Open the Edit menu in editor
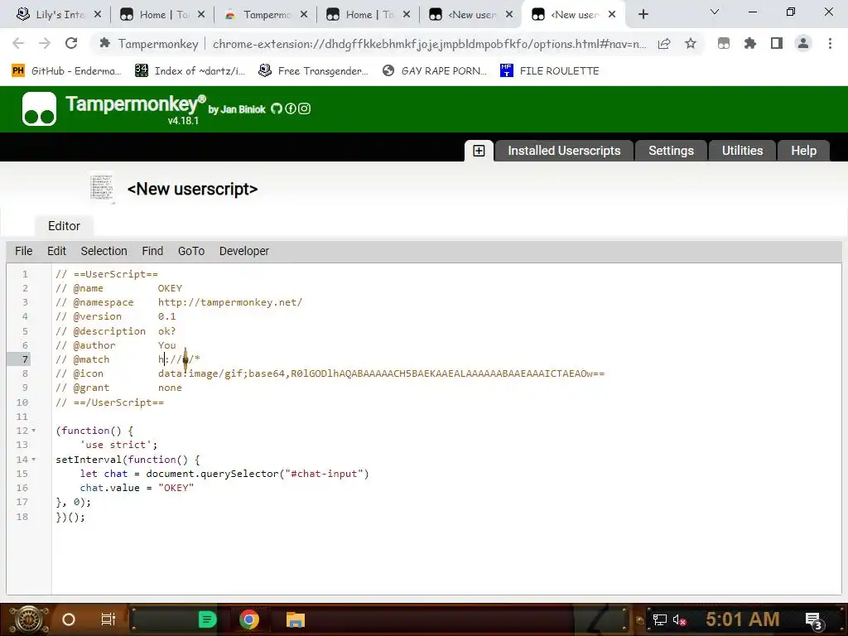The height and width of the screenshot is (636, 848). tap(56, 251)
